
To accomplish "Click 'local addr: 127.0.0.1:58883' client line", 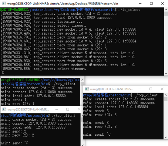I will (x=33, y=127).
